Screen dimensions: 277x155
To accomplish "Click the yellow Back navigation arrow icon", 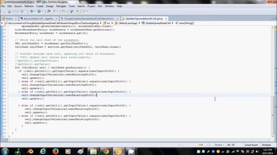I will [x=84, y=12].
